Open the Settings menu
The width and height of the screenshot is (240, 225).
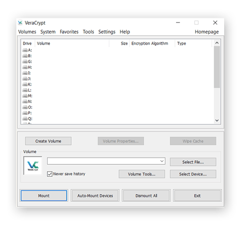107,32
